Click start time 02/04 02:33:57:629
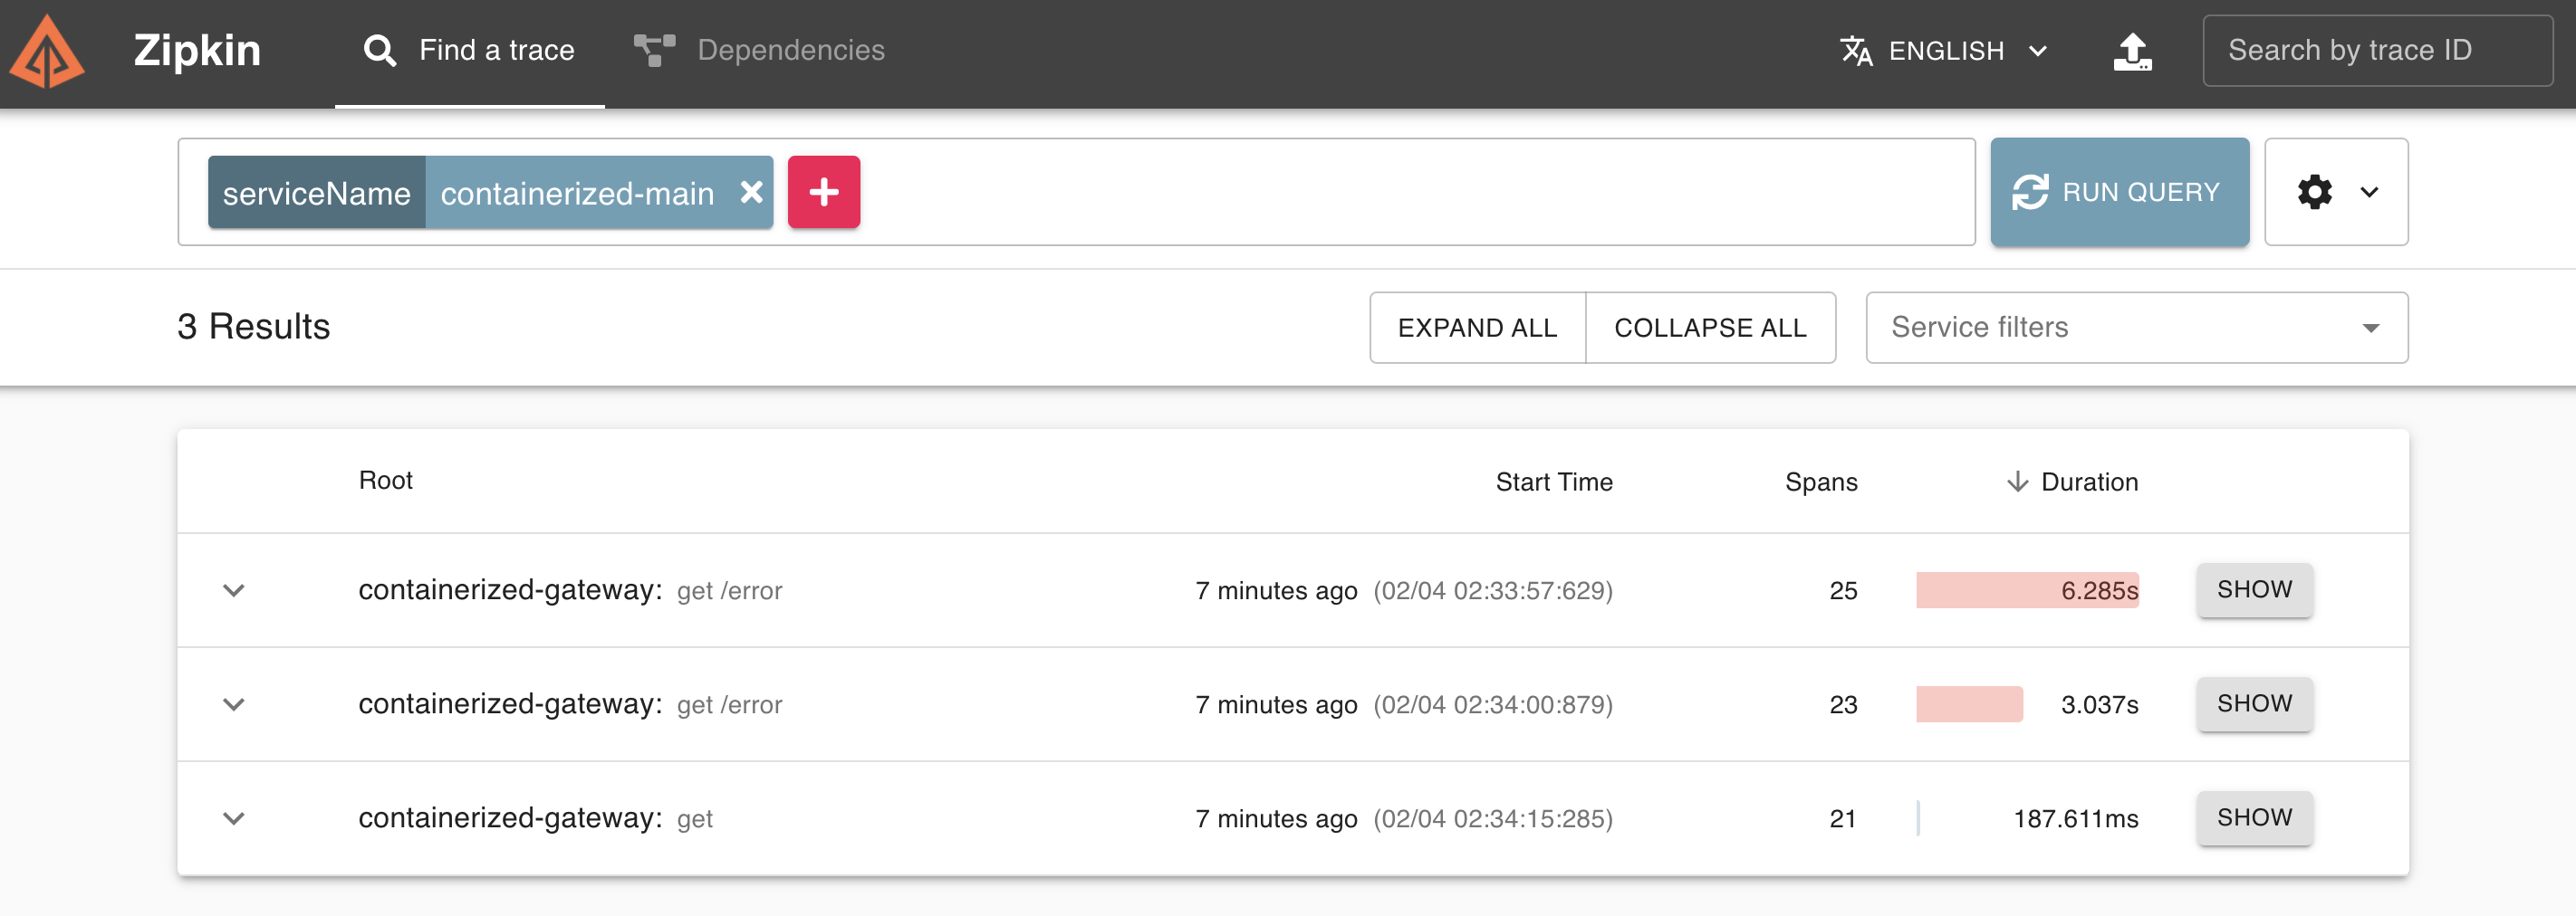Viewport: 2576px width, 916px height. coord(1493,590)
